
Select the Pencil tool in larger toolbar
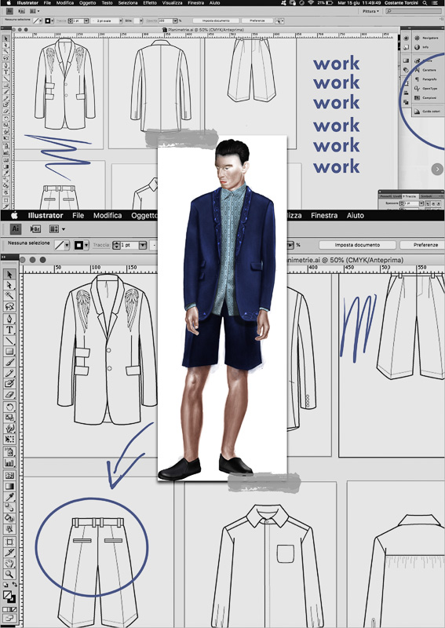9,374
